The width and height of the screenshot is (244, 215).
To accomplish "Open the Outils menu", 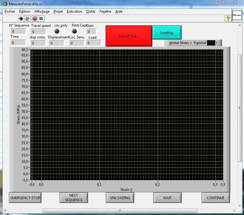I will tap(91, 11).
